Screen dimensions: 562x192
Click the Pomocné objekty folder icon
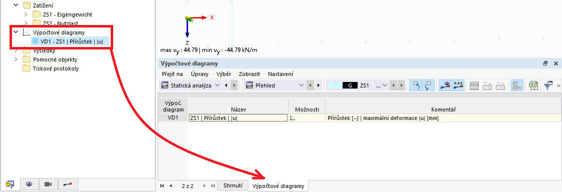[x=26, y=59]
